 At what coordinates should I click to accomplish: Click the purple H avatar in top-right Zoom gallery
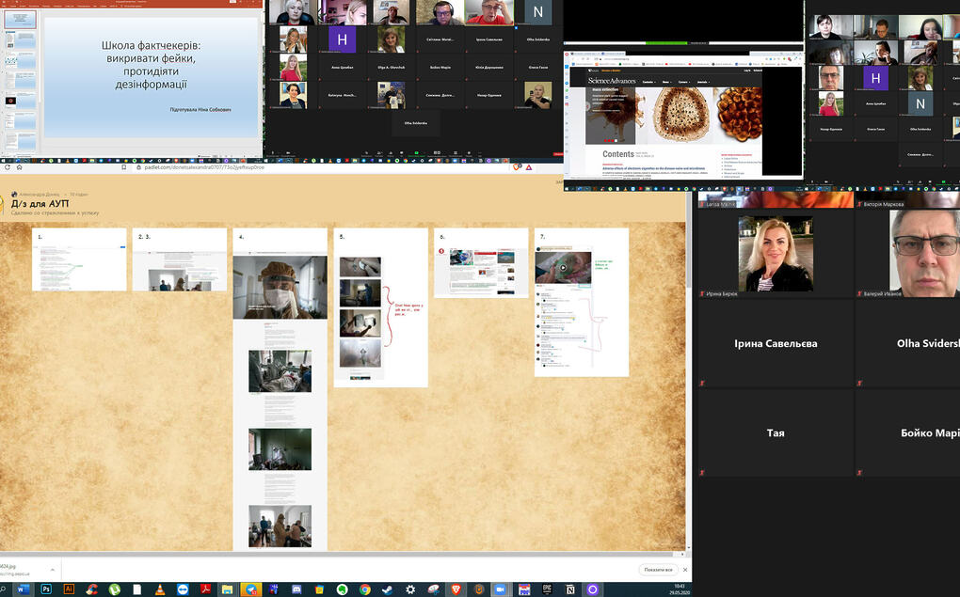(875, 78)
